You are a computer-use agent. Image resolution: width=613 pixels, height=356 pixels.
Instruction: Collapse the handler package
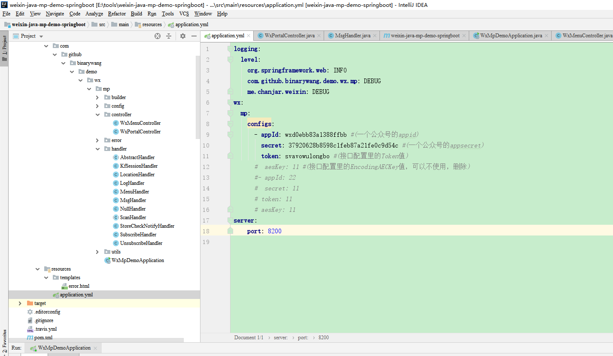97,149
